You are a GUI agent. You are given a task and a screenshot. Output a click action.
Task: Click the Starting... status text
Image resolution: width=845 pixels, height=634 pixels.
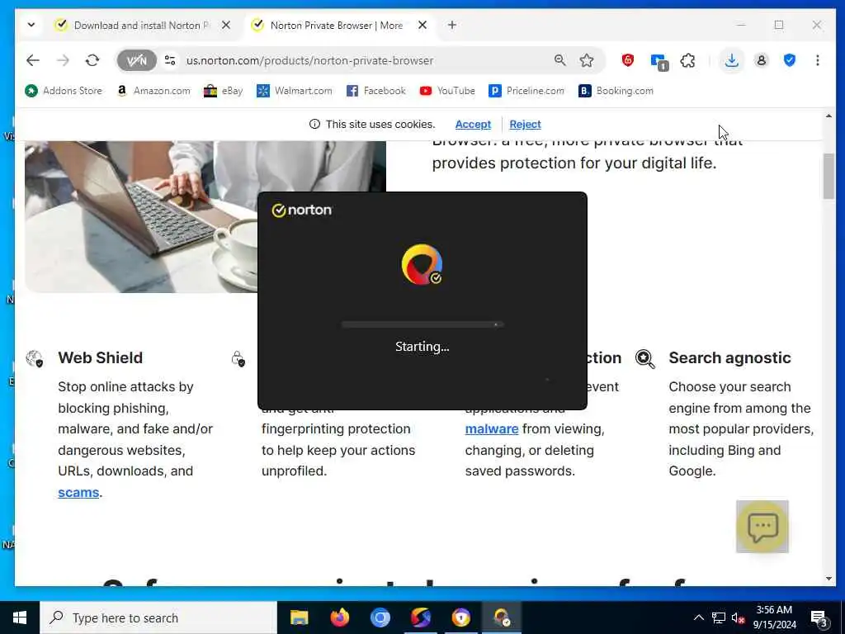tap(422, 347)
